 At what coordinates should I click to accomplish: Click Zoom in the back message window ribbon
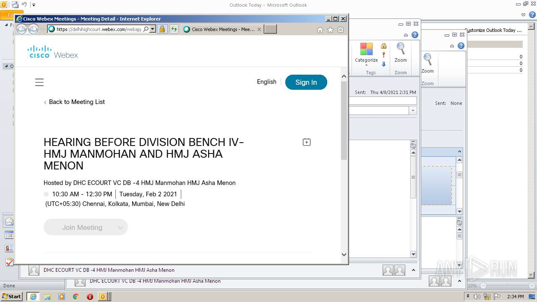pyautogui.click(x=428, y=63)
